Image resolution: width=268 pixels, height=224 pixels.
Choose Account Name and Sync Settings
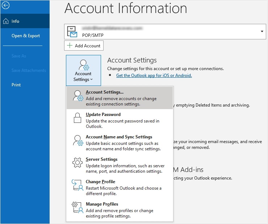tap(120, 143)
